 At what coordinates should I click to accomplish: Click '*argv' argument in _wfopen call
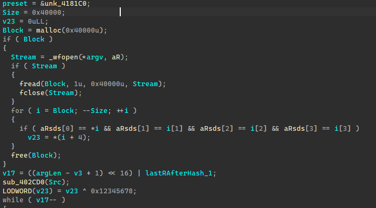[93, 57]
